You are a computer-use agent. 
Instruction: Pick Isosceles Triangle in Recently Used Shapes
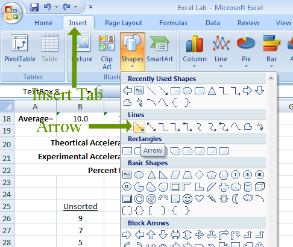[212, 91]
